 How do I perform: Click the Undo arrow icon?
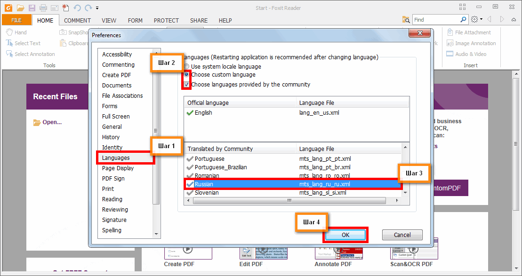pyautogui.click(x=77, y=8)
